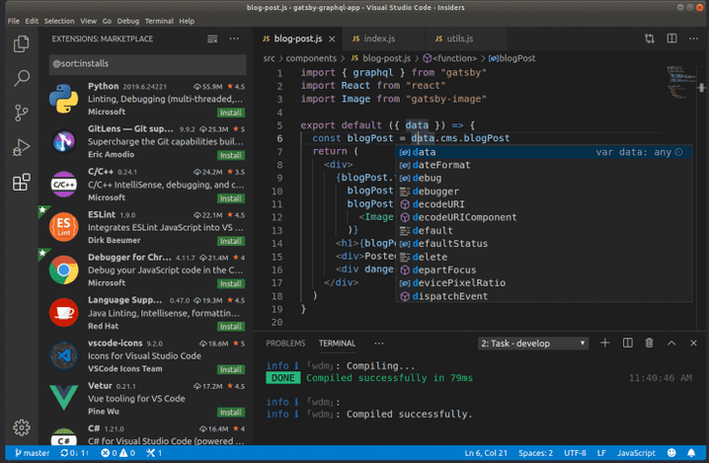Screen dimensions: 709x463
Task: Switch to the PROBLEMS panel tab
Action: (x=285, y=344)
